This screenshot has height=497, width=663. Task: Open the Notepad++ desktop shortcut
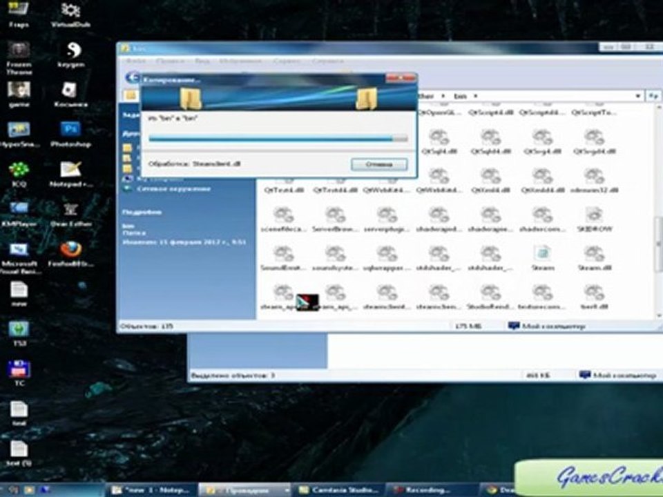tap(70, 170)
